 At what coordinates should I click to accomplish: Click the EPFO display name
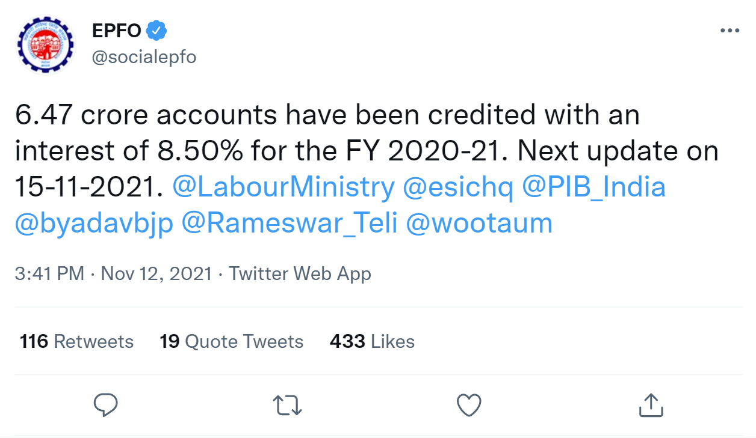[118, 29]
